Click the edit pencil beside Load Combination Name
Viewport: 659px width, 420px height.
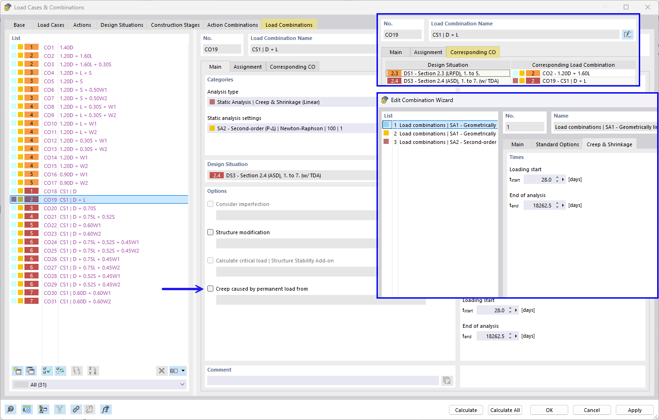point(628,34)
